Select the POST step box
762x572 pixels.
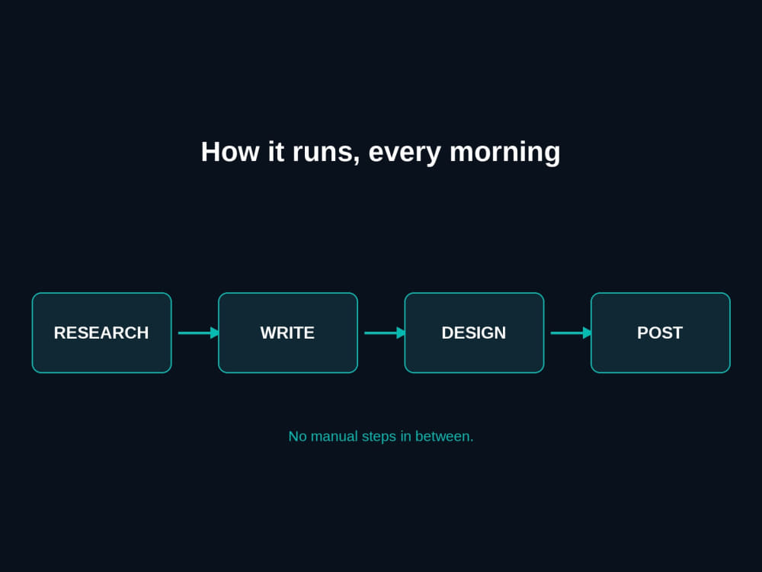[661, 333]
